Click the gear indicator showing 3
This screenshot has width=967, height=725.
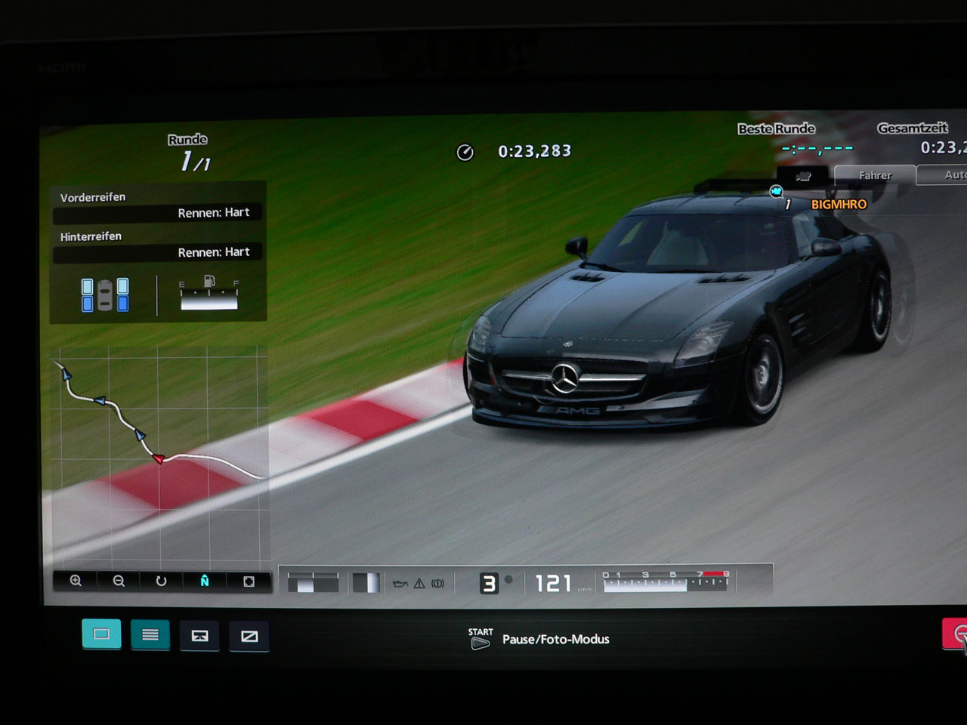[489, 583]
